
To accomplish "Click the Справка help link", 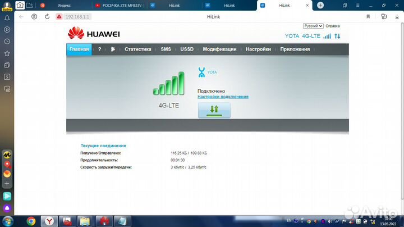I will [332, 26].
